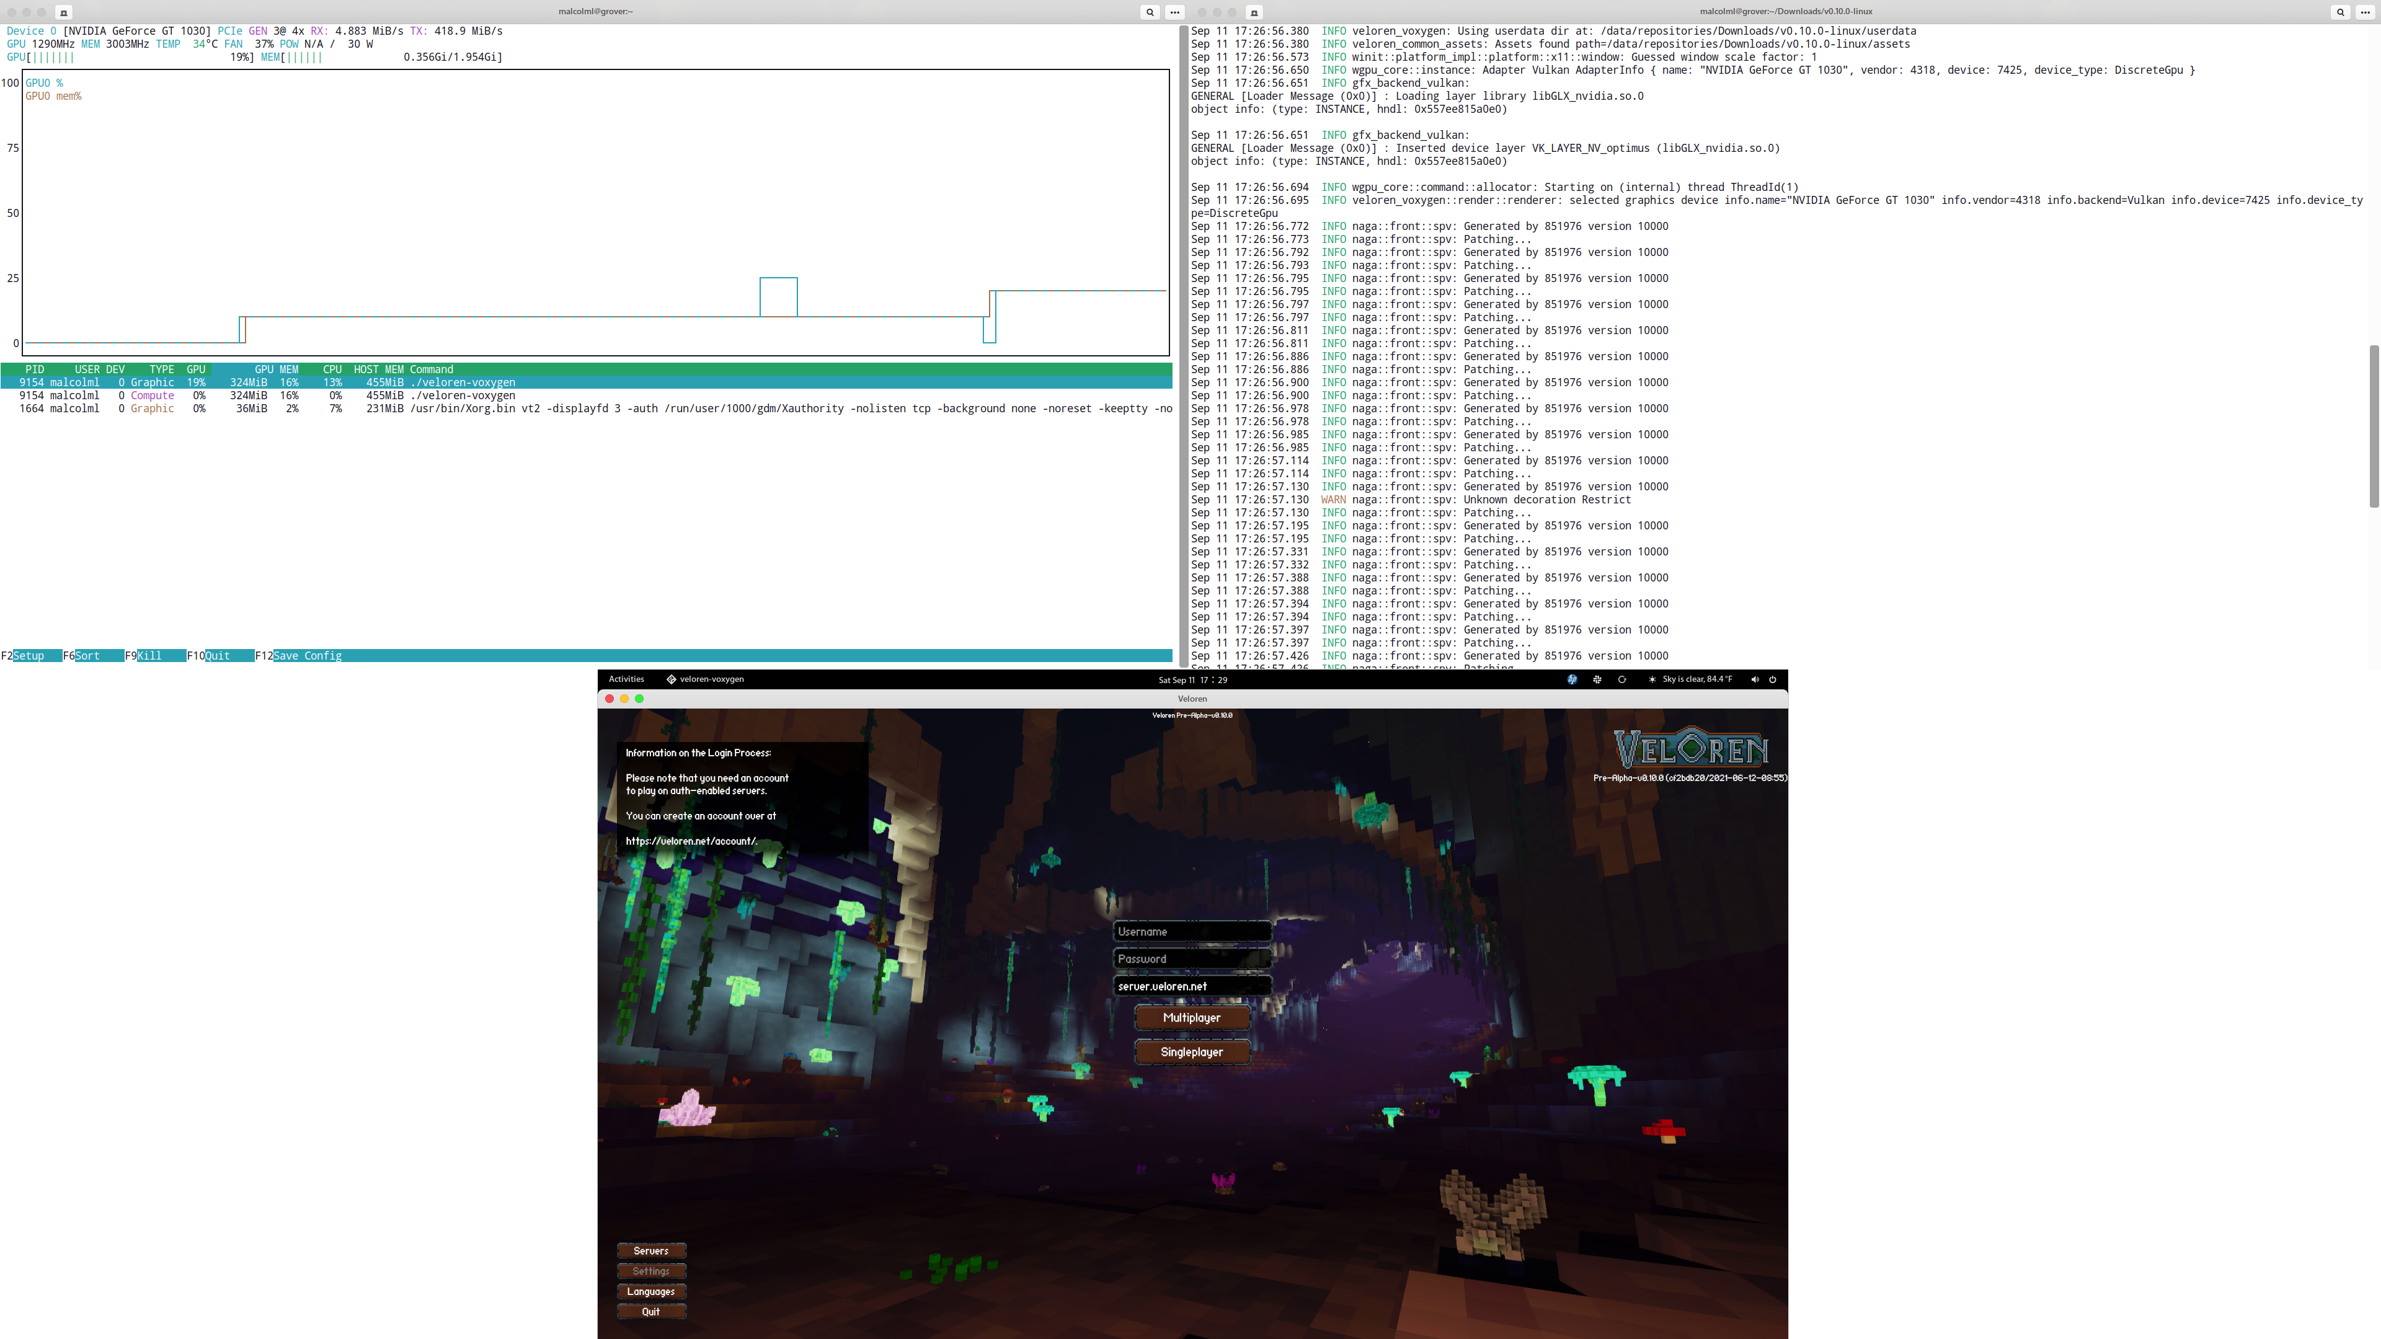
Task: Click the USER column header in nvtop
Action: [87, 369]
